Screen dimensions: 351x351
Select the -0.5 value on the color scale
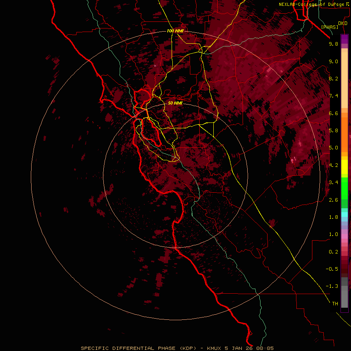[332, 269]
